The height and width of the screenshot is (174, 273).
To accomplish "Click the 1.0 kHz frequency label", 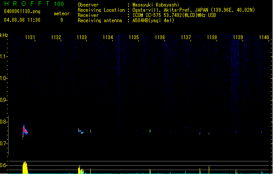I will [x=3, y=78].
